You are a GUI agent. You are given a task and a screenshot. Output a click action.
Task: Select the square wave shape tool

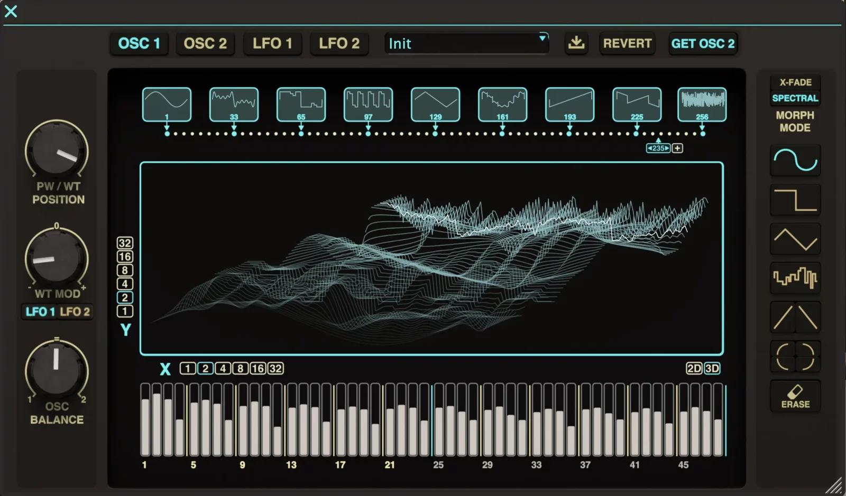click(x=795, y=200)
